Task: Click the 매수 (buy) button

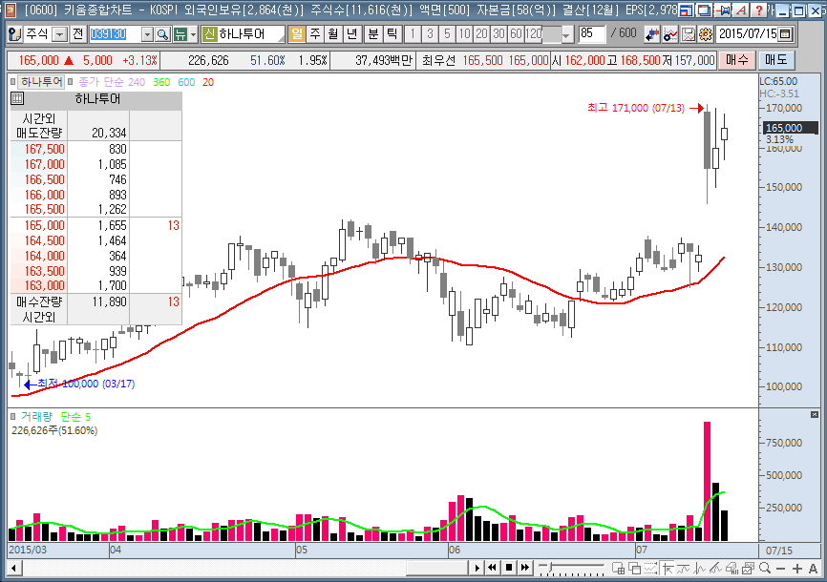Action: (736, 60)
